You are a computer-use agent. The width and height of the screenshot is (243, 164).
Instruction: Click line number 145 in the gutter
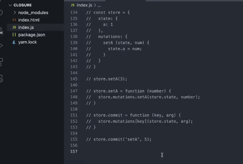[74, 79]
